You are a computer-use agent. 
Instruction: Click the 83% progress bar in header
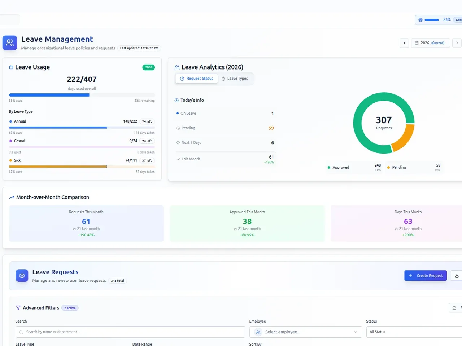click(432, 20)
